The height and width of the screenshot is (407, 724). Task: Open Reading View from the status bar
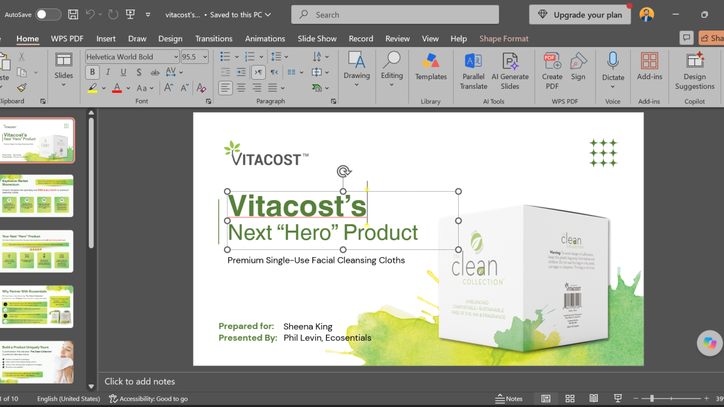594,399
